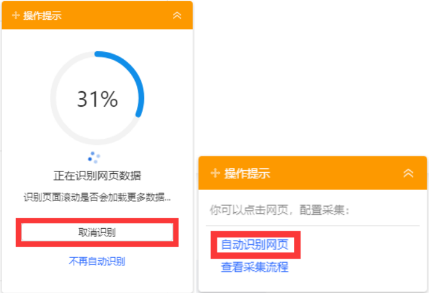Click the move cross icon in left 操作提示 panel
429x293 pixels.
pyautogui.click(x=15, y=15)
